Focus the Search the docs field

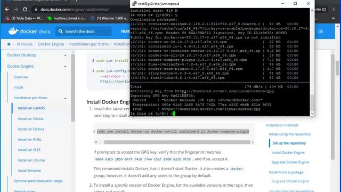(84, 31)
